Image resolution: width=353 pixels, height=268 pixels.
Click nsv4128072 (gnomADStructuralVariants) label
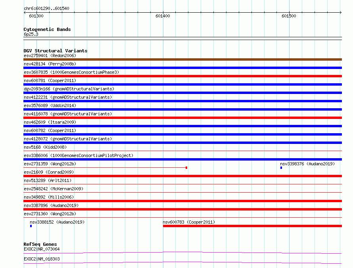tap(68, 139)
